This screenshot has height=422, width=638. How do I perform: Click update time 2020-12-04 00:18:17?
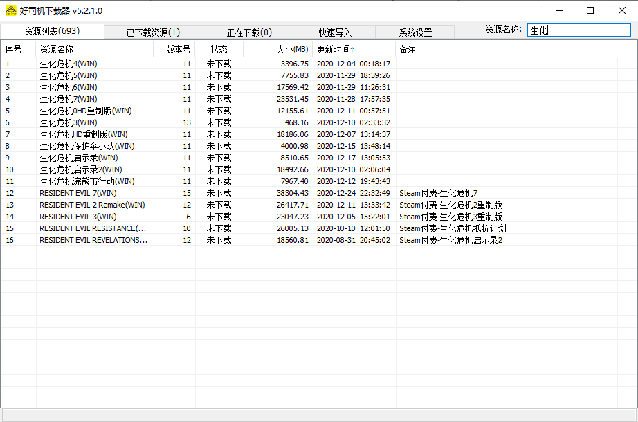click(x=353, y=64)
